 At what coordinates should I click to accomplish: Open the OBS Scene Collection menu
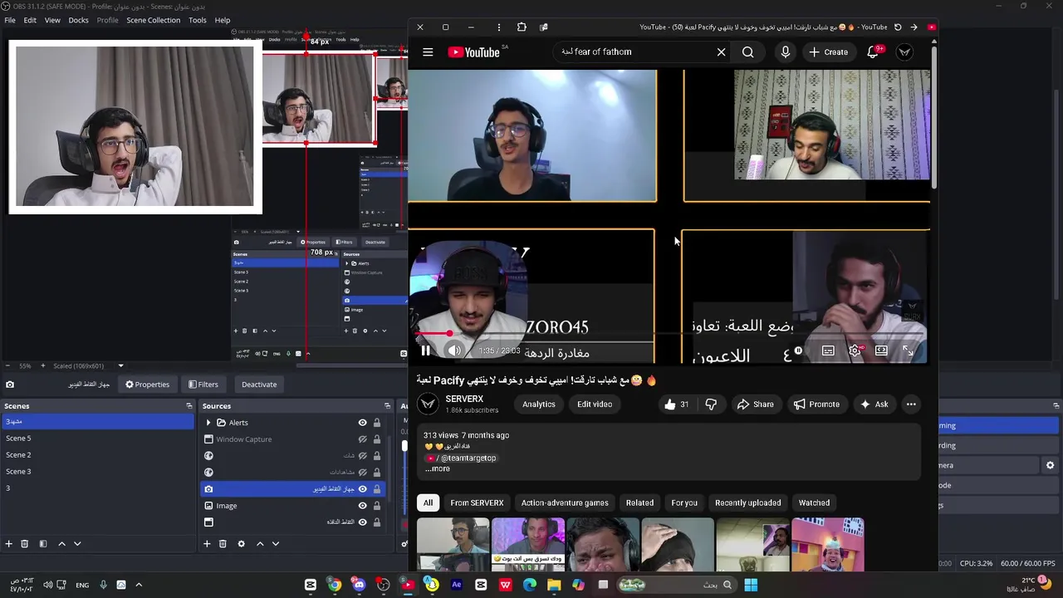154,20
